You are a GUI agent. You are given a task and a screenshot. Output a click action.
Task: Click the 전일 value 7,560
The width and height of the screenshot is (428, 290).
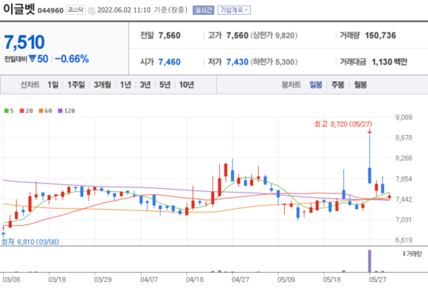[x=170, y=35]
